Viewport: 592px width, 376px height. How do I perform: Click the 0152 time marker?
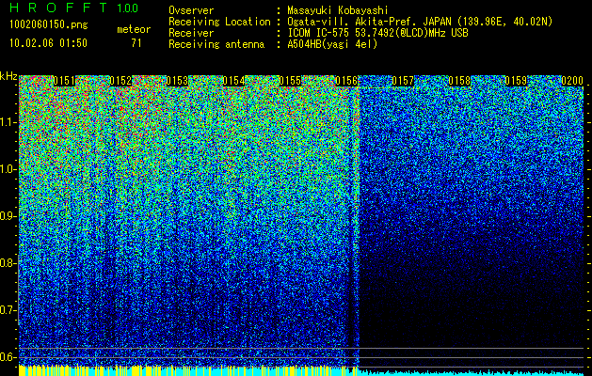coord(120,81)
